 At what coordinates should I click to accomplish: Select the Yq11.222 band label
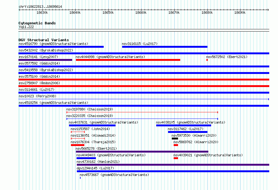[26, 27]
